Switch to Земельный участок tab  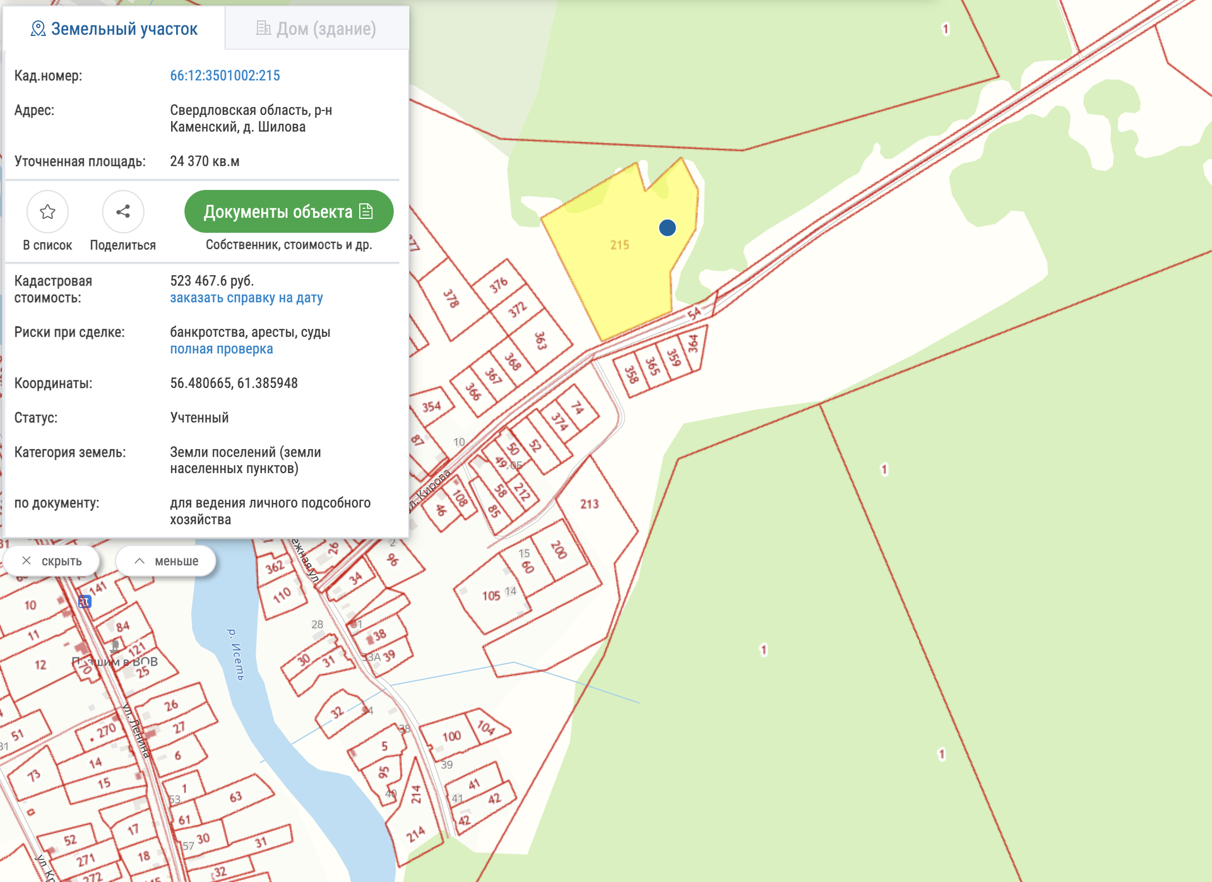(114, 29)
